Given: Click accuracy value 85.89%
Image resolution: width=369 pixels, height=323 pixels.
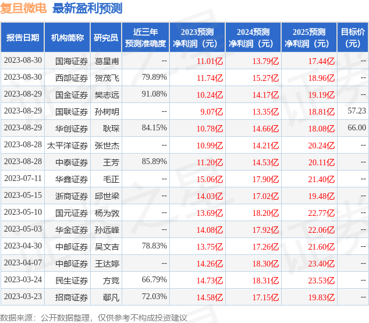Looking at the screenshot, I should pos(154,161).
